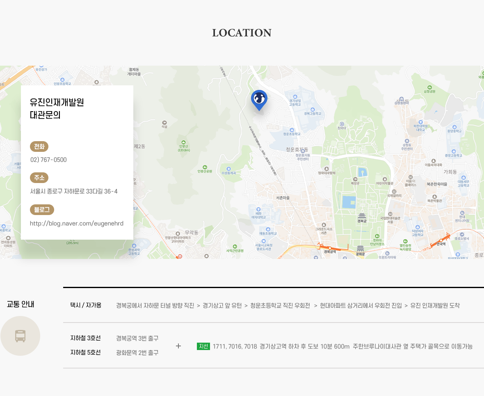
Task: Select the 경기상업고등학교 school icon
Action: (295, 97)
